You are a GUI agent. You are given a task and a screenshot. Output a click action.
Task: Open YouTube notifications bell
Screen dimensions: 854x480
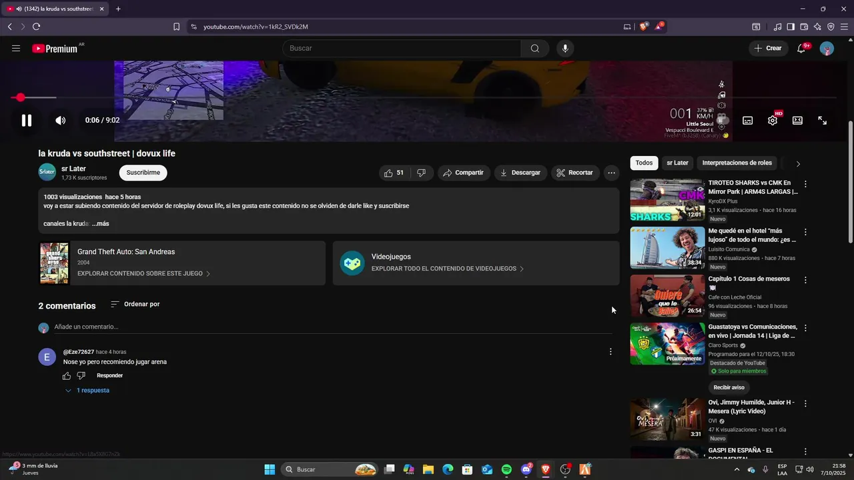point(801,48)
